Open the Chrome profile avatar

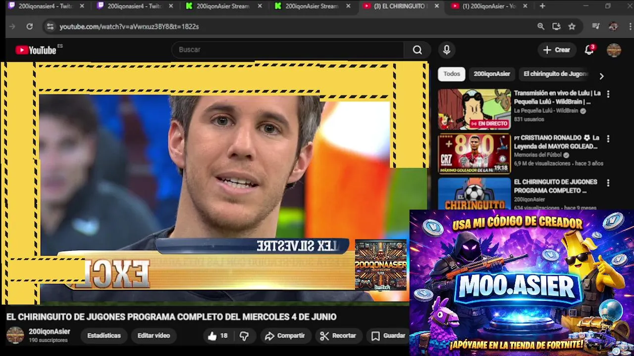tap(613, 27)
